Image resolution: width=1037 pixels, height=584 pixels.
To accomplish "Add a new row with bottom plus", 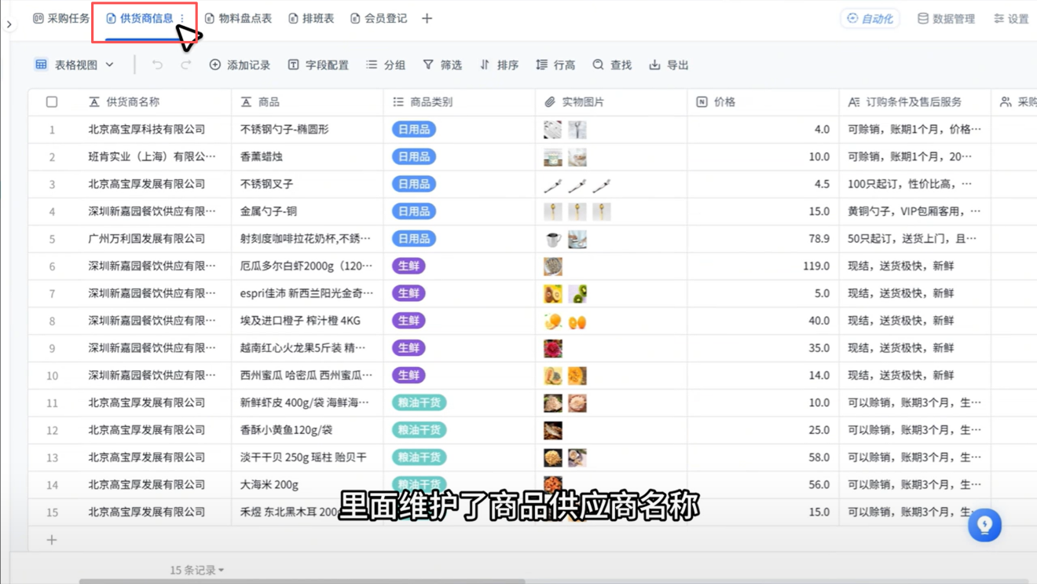I will (52, 540).
